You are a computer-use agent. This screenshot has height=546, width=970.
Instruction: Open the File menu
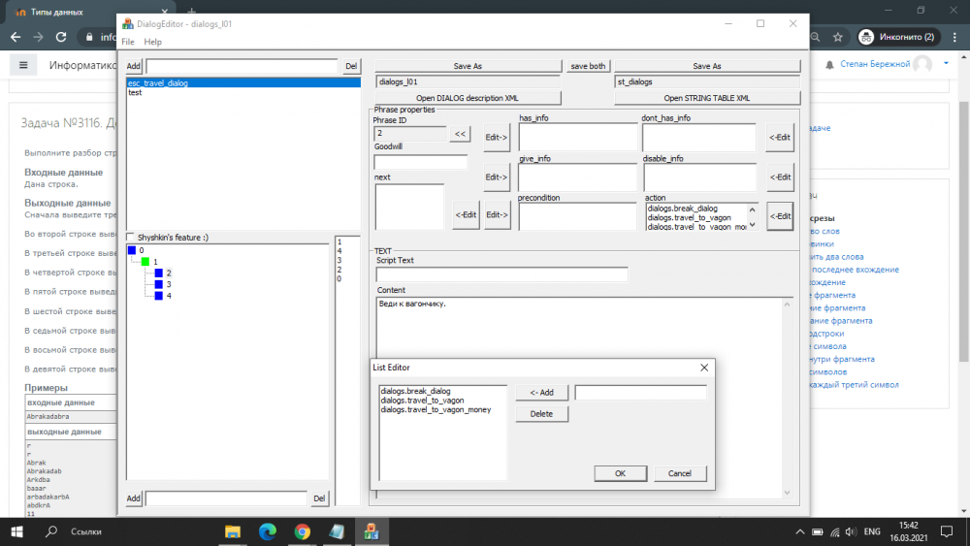(x=127, y=43)
